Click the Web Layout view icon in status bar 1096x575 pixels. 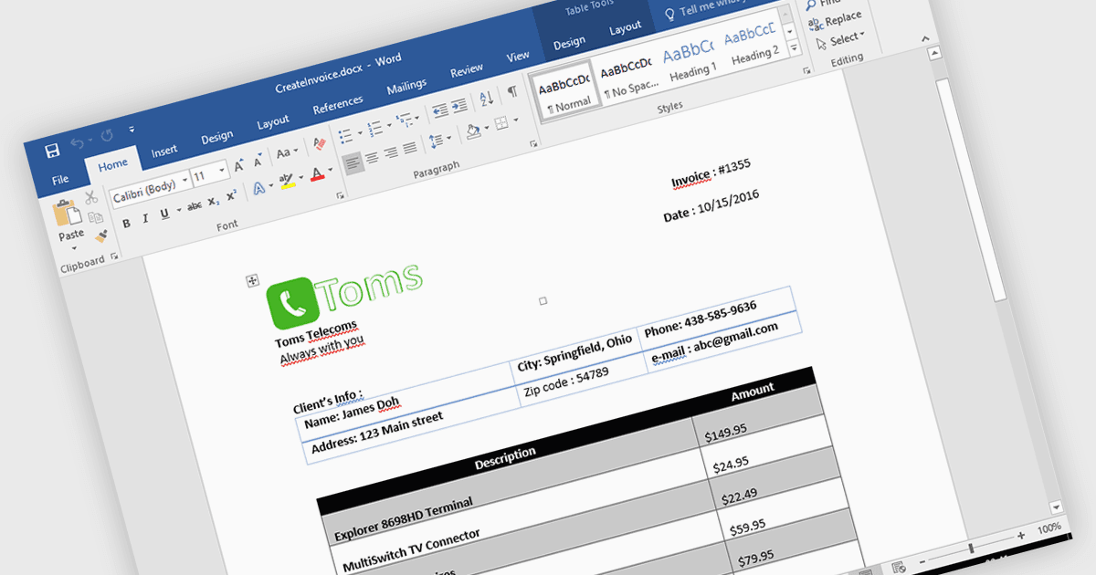tap(898, 568)
